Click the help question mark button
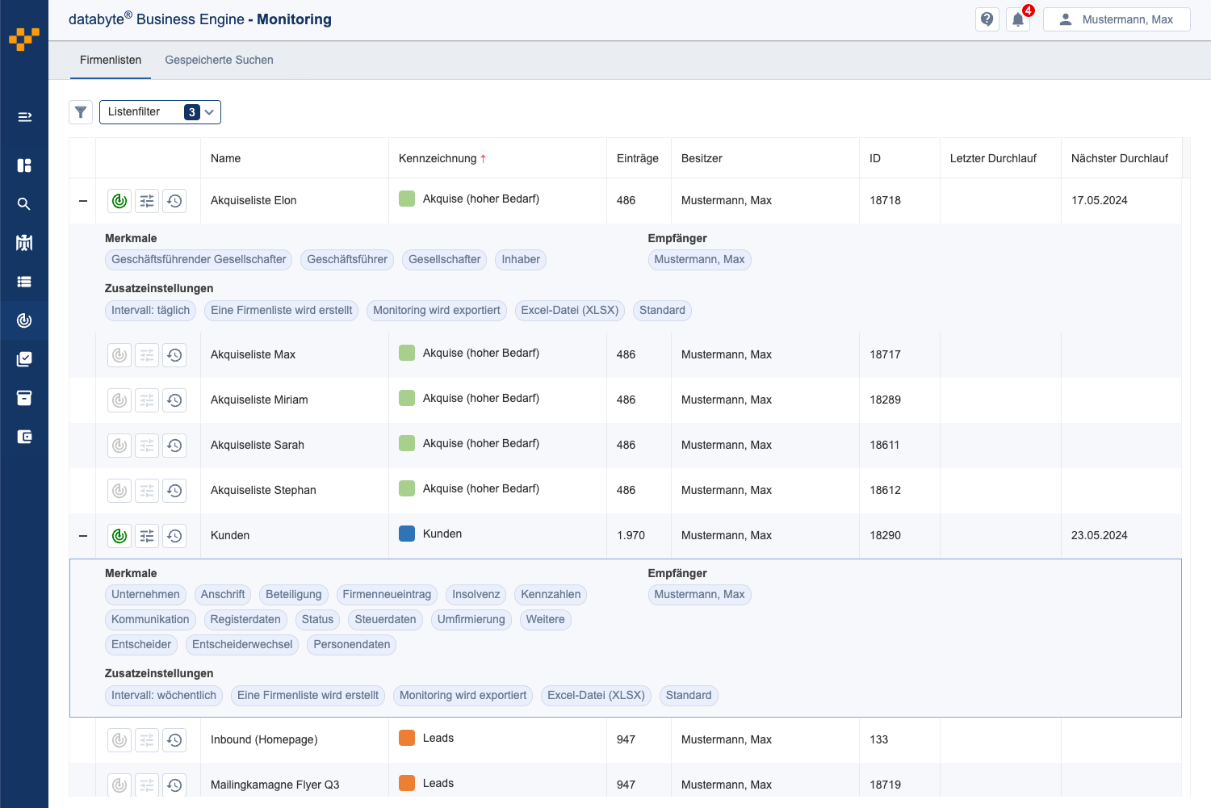This screenshot has height=808, width=1211. [x=987, y=19]
